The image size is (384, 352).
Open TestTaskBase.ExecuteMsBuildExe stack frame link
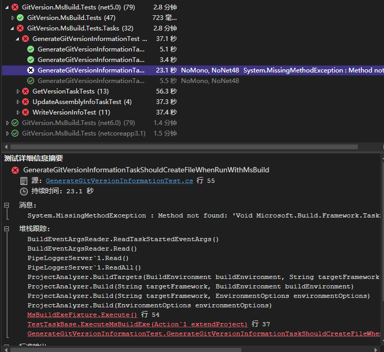pyautogui.click(x=137, y=324)
